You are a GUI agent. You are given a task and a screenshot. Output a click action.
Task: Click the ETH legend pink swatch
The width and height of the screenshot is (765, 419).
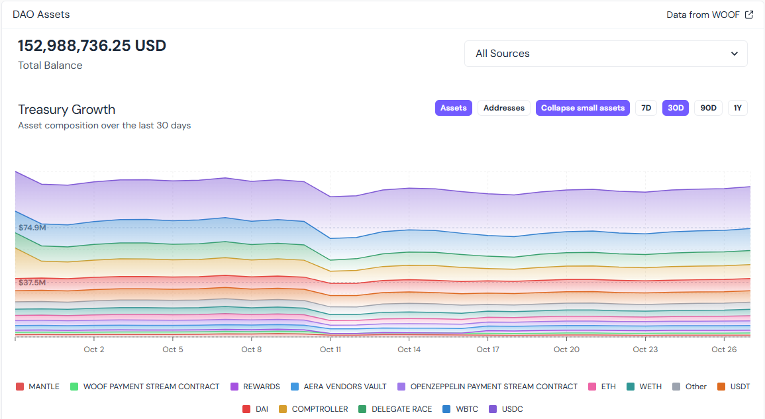591,387
